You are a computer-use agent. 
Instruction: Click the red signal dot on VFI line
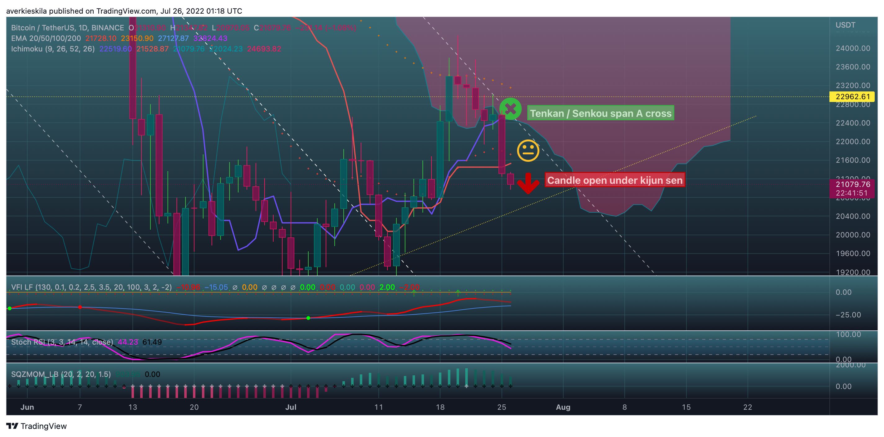[x=80, y=307]
